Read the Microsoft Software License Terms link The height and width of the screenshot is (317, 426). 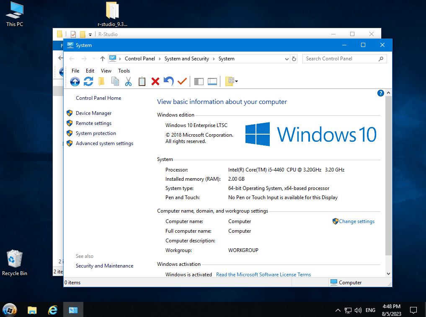click(263, 275)
